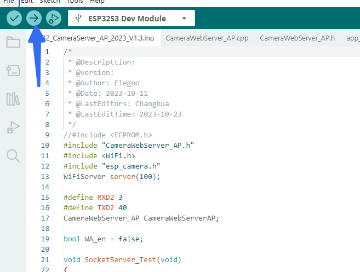360x272 pixels.
Task: Open the Help menu
Action: [x=98, y=2]
